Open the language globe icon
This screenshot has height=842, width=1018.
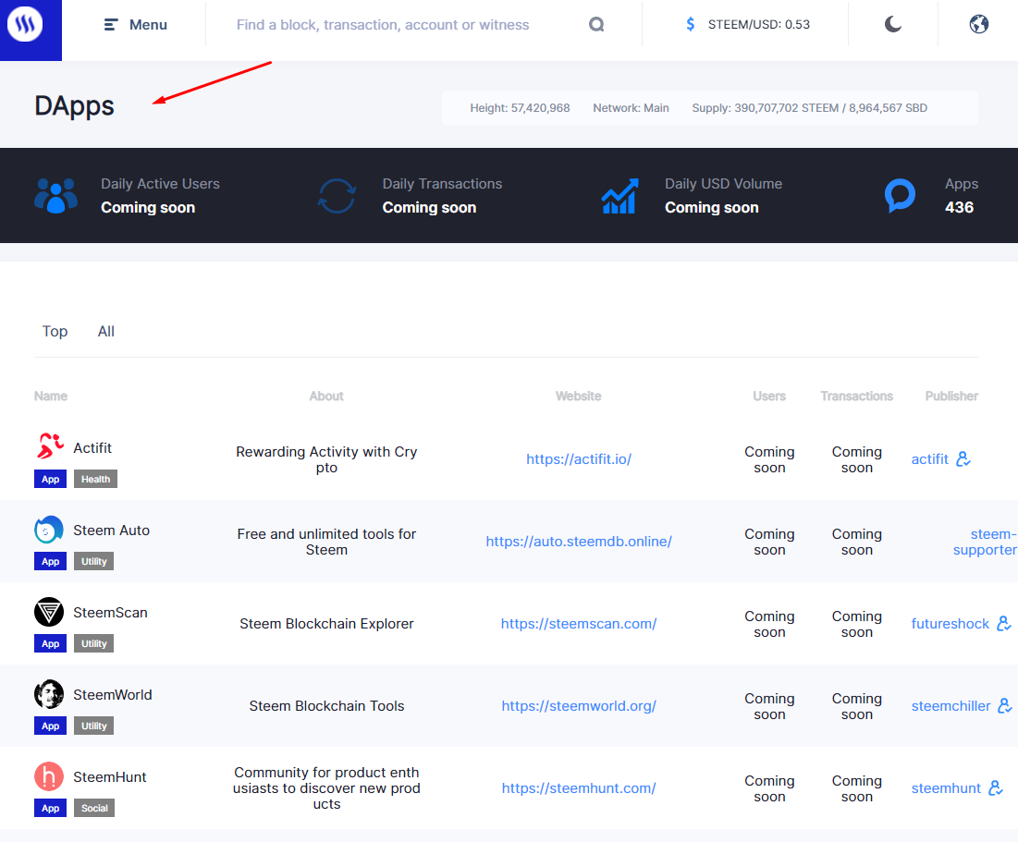coord(978,25)
